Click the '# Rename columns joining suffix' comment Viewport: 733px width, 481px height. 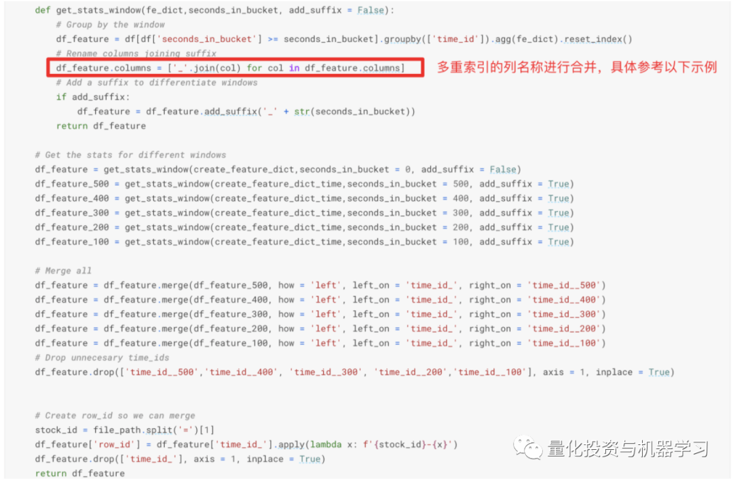coord(136,53)
